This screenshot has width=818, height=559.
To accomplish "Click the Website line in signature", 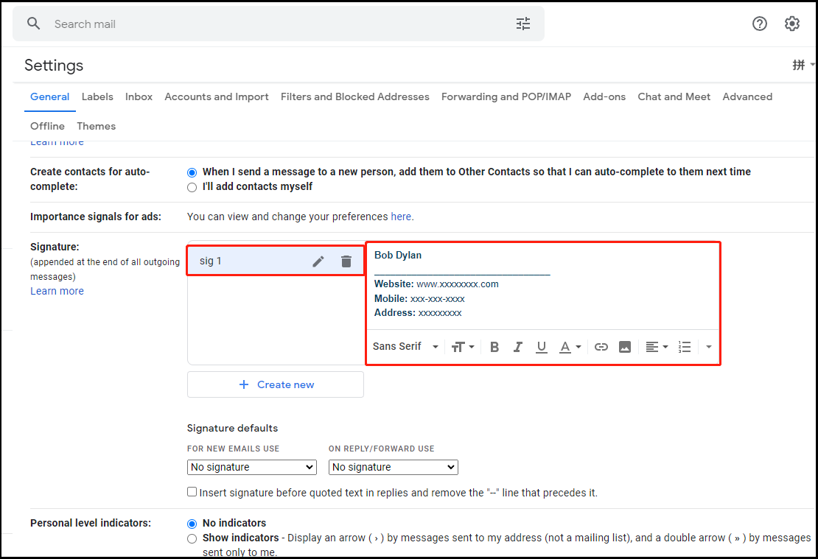I will (436, 284).
